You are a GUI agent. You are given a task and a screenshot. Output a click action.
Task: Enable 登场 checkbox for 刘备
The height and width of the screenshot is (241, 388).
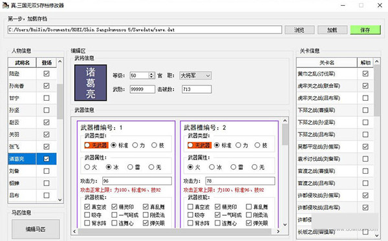click(47, 171)
